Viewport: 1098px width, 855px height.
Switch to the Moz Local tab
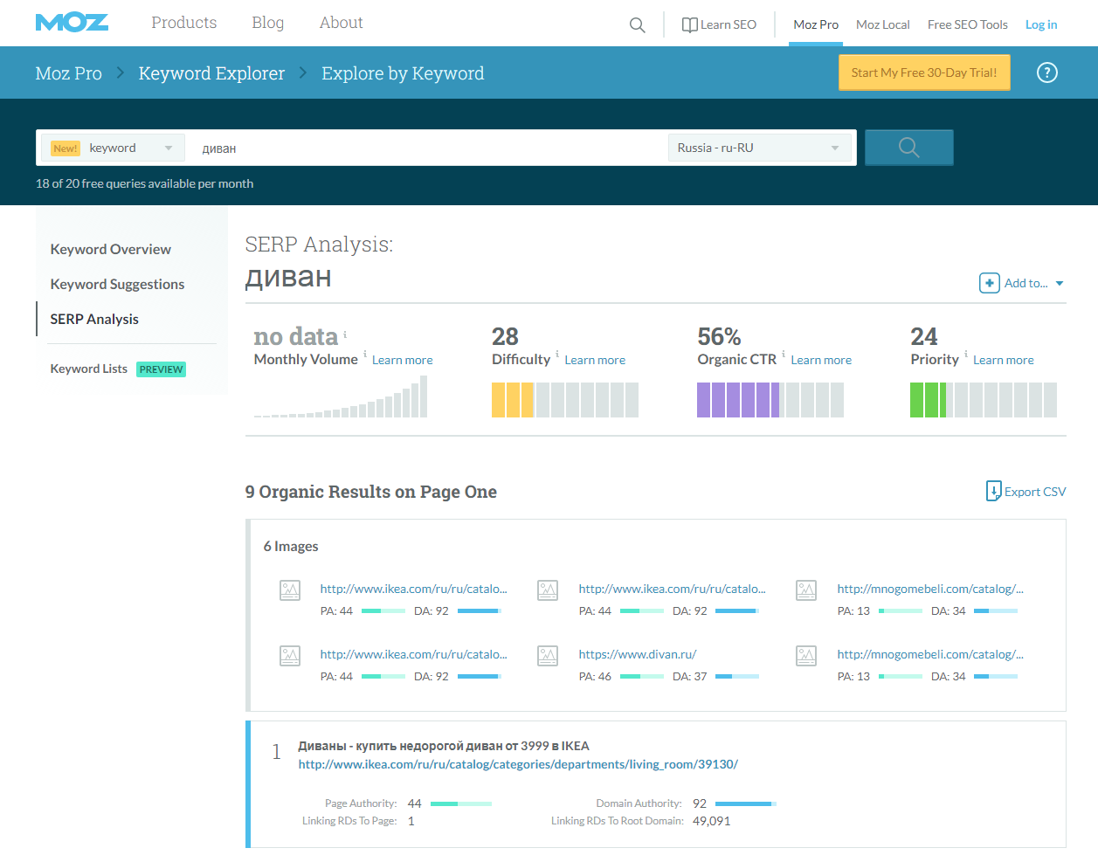coord(882,24)
